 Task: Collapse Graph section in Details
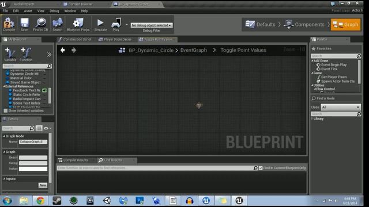coord(4,152)
